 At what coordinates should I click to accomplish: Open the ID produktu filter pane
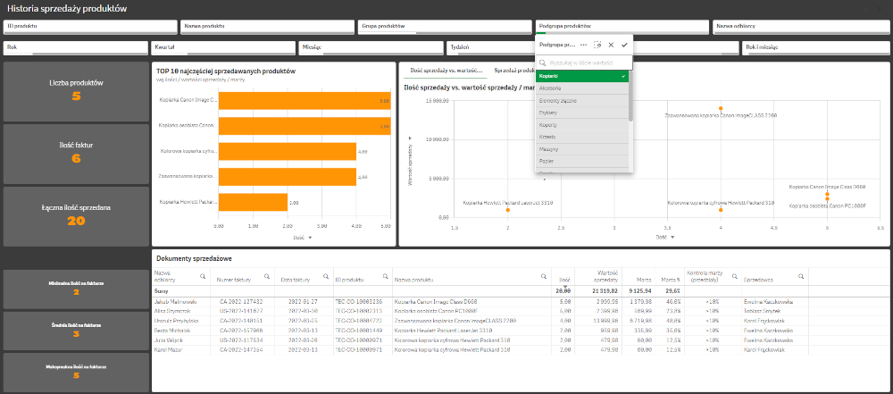click(x=90, y=27)
